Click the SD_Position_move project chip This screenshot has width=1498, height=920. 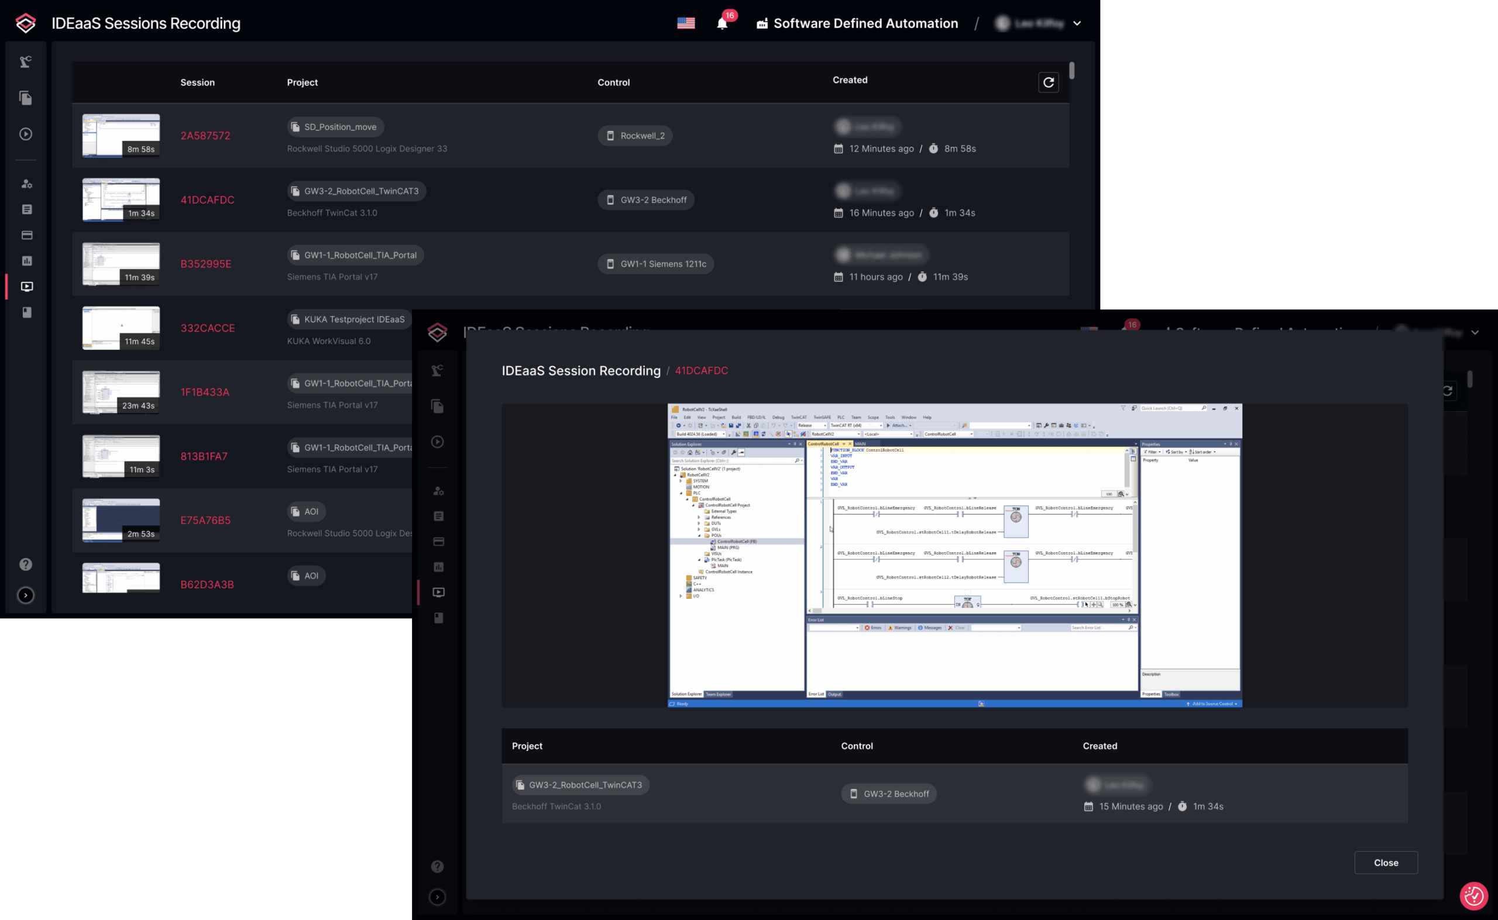point(335,127)
